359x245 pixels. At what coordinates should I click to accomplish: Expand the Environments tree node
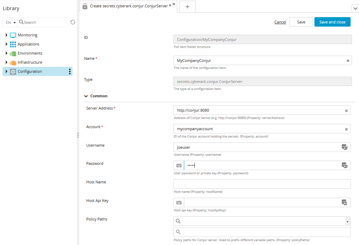pyautogui.click(x=6, y=53)
